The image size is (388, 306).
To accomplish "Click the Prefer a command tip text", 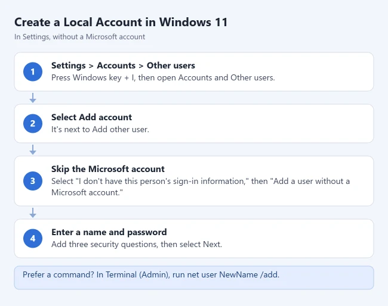I will click(x=151, y=274).
